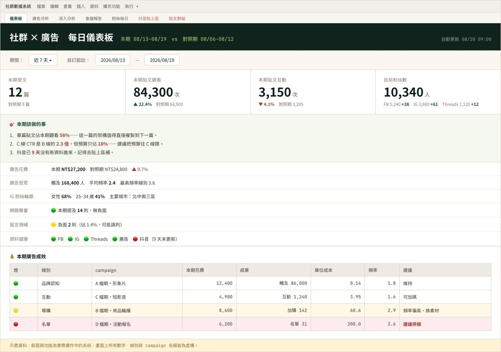Screen dimensions: 501x352
Task: Switch to the 深入分析 tab
Action: pos(67,19)
